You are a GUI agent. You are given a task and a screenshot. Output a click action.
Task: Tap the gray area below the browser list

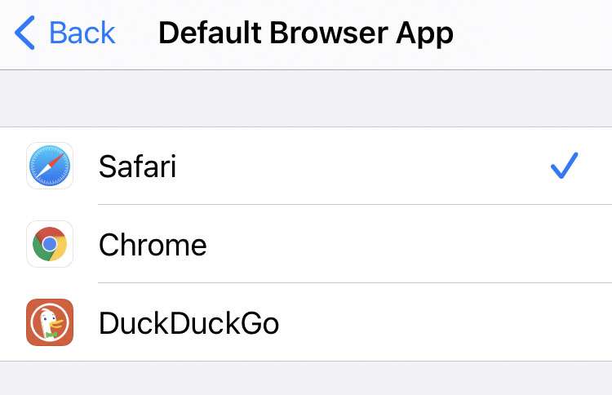click(x=306, y=379)
